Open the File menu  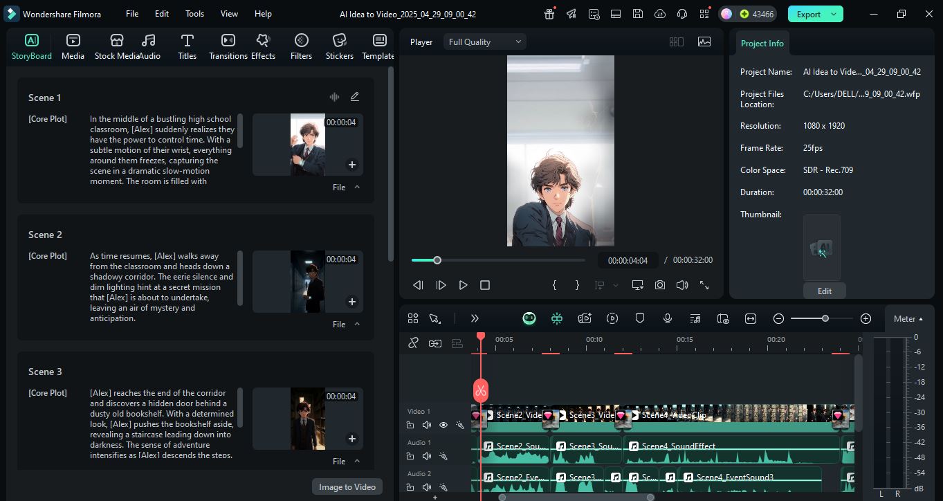pos(132,14)
